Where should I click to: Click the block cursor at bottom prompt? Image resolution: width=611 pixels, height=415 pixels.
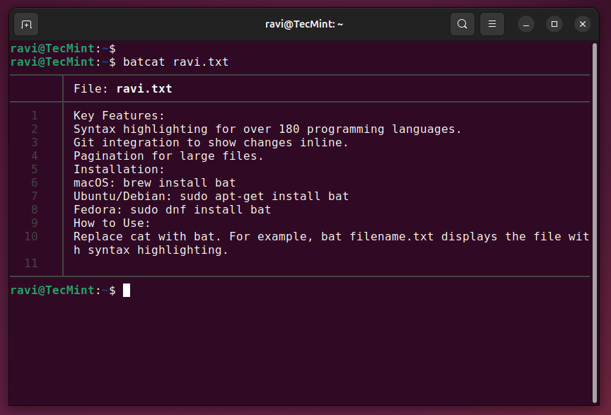127,291
